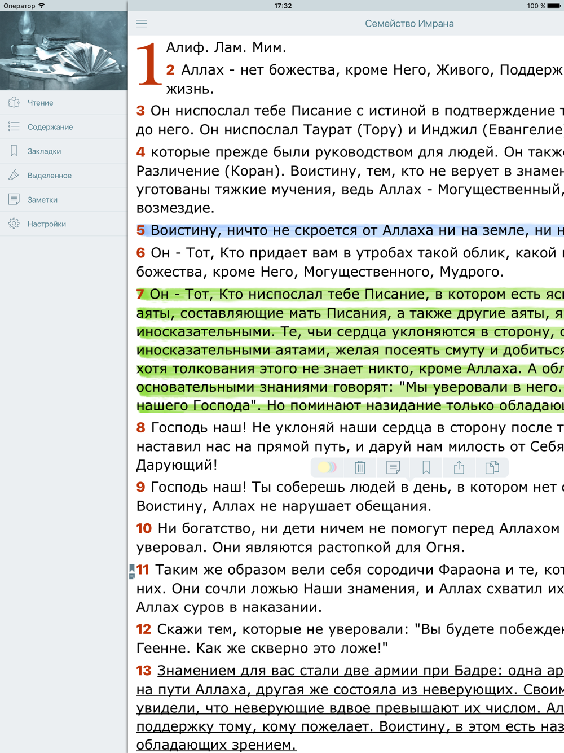Tap verse number 10
The width and height of the screenshot is (564, 753).
[144, 528]
